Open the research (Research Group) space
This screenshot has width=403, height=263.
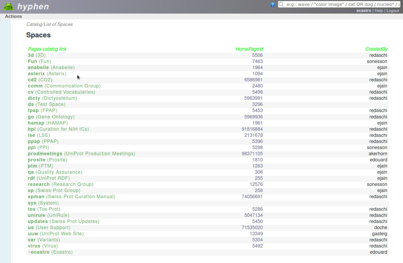(61, 184)
